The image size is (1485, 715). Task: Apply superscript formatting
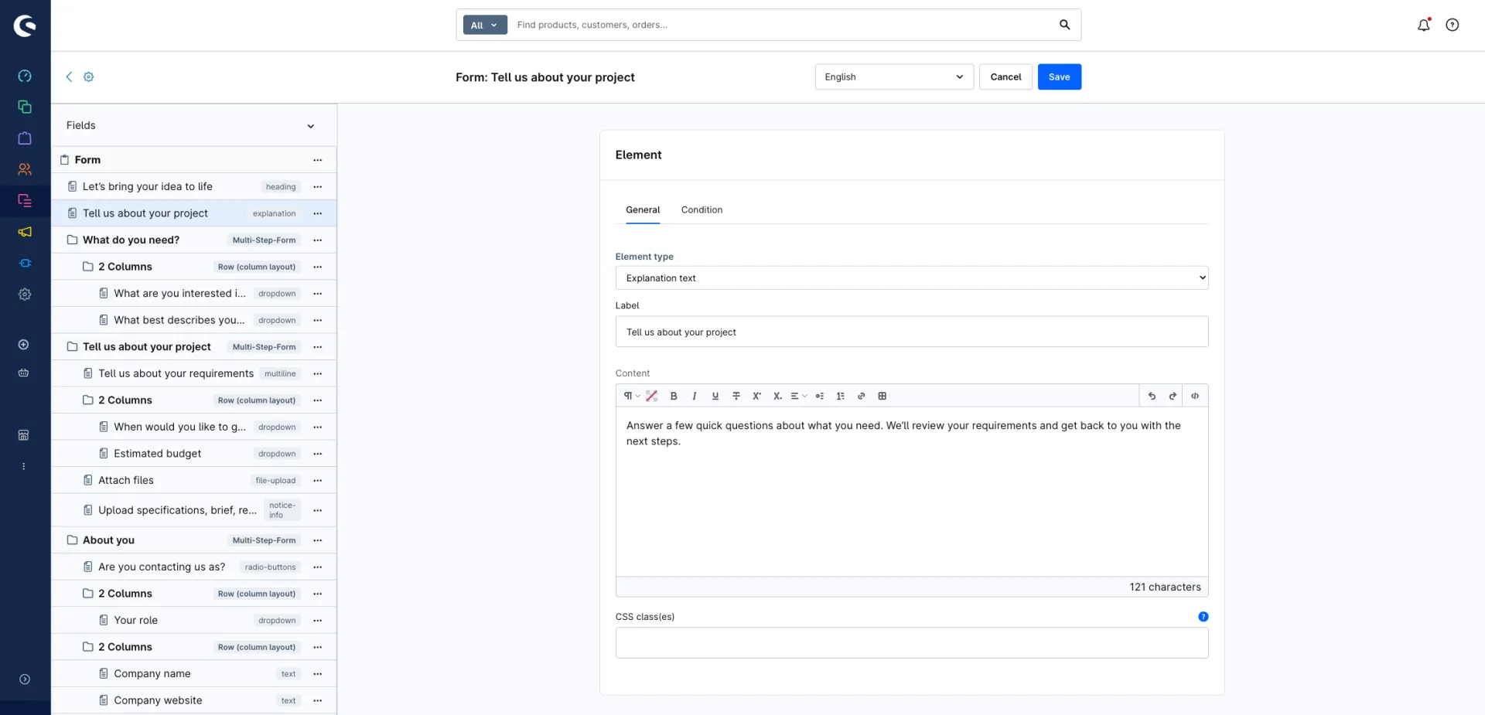tap(757, 396)
